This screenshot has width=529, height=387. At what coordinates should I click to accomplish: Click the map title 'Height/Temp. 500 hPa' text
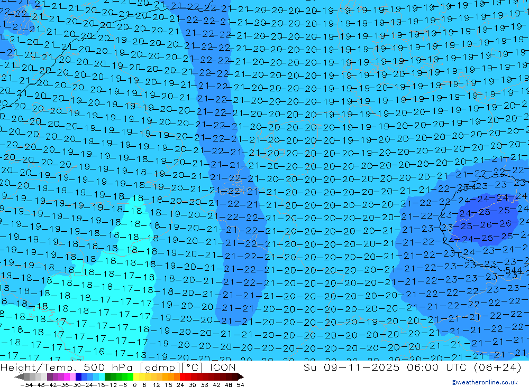(x=66, y=367)
